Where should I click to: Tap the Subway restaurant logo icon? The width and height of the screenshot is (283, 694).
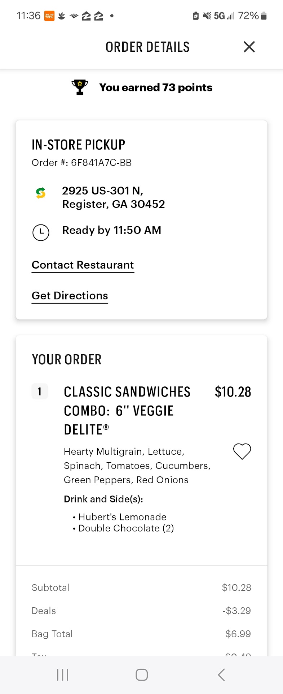[x=41, y=193]
